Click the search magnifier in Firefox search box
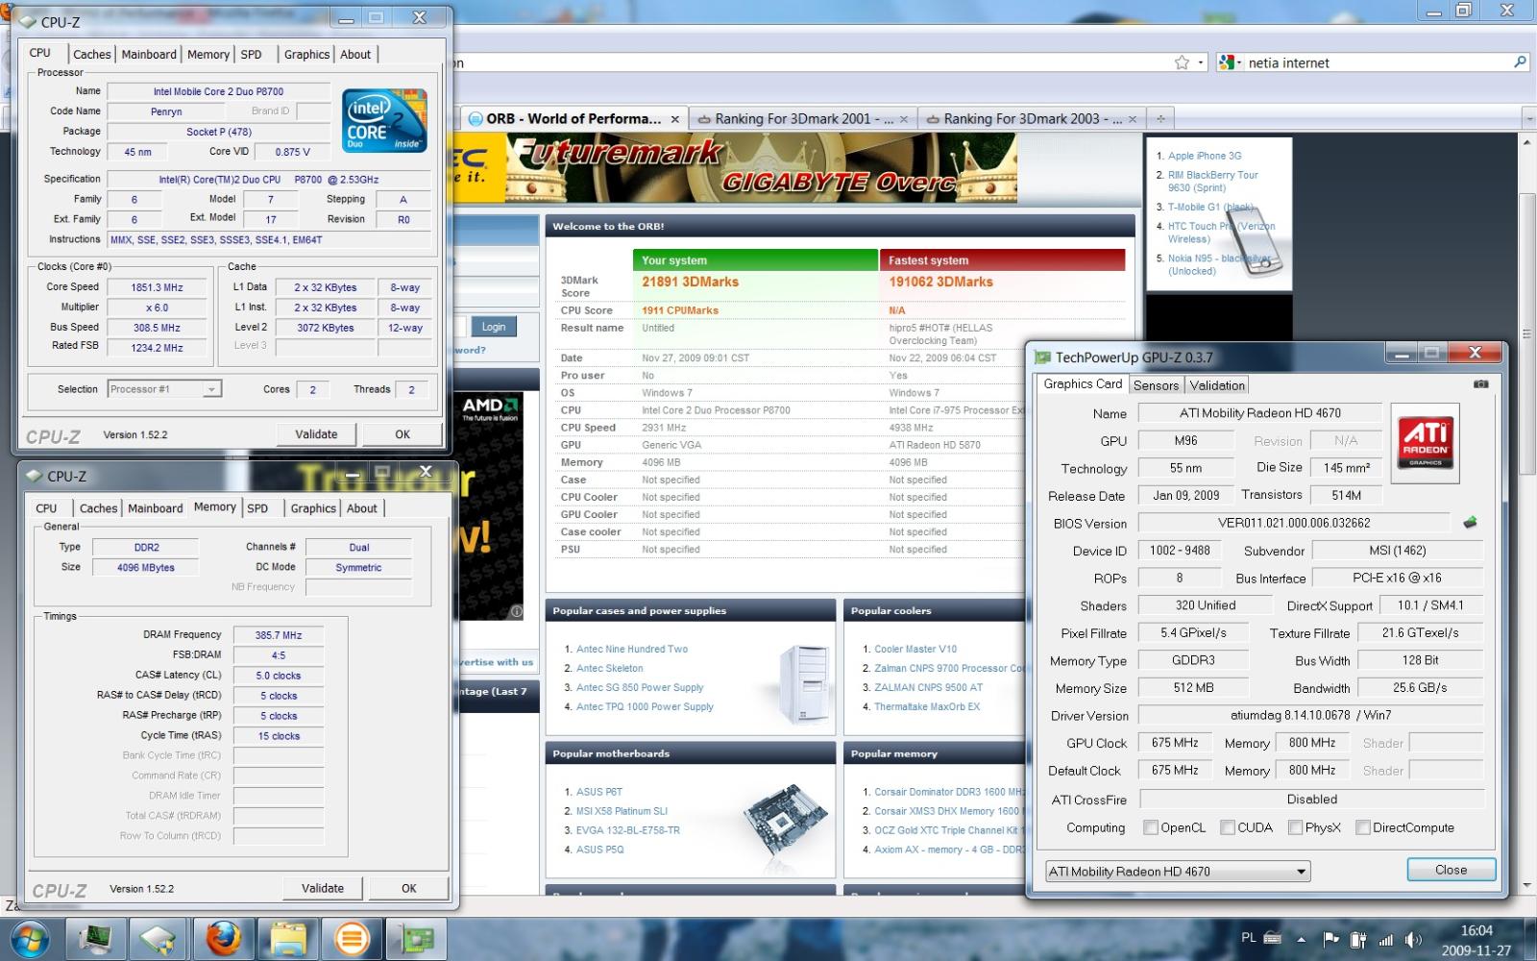The height and width of the screenshot is (961, 1537). point(1520,62)
